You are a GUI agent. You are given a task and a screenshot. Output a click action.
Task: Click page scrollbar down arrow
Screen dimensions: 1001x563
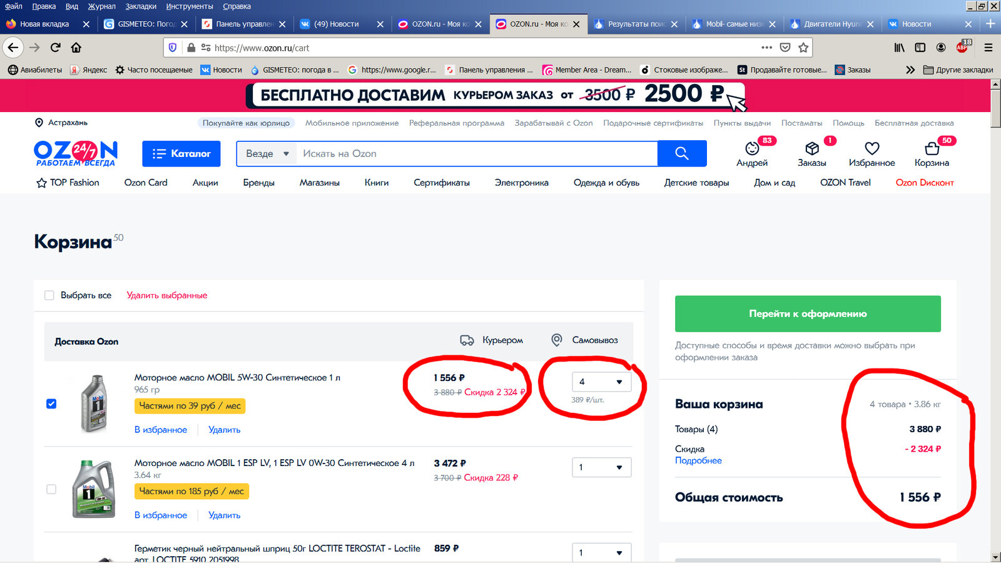pos(995,557)
